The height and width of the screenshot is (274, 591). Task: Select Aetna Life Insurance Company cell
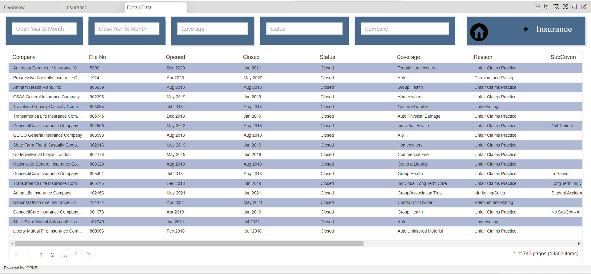pos(42,193)
